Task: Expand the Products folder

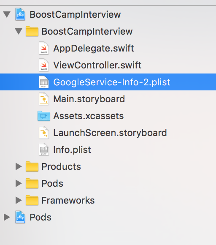Action: tap(19, 166)
